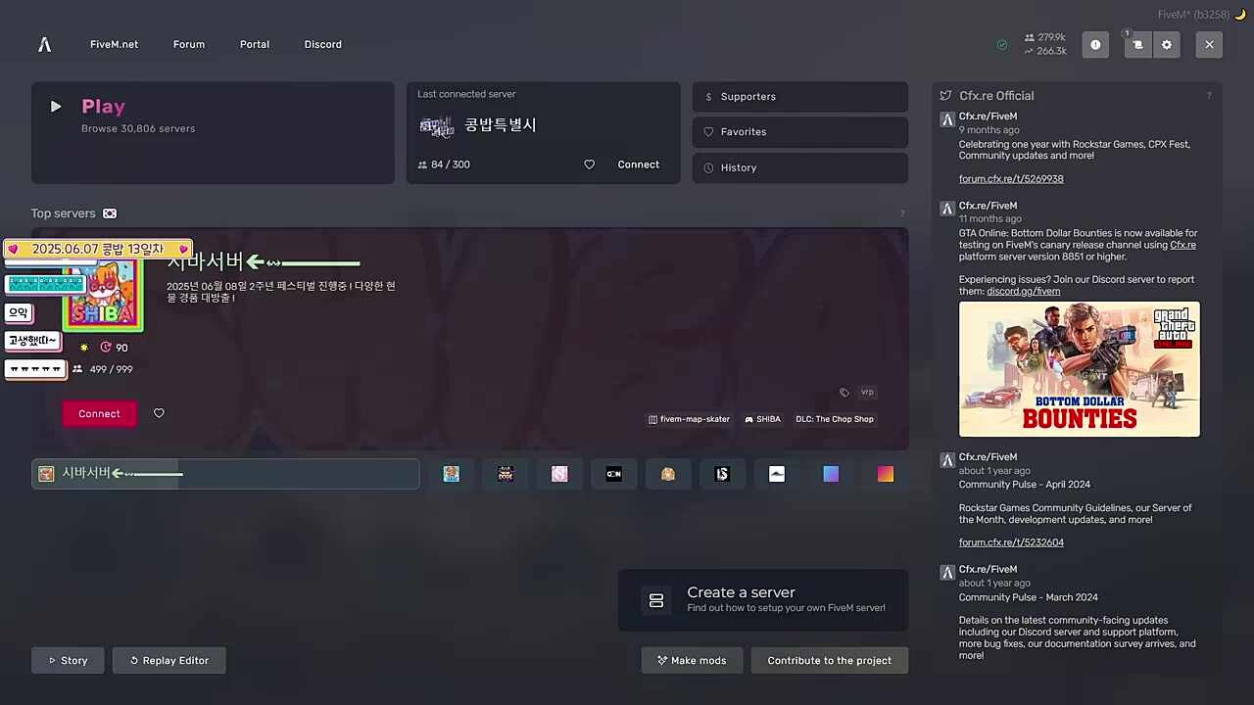
Task: Click the DLC: The Chop Shop label
Action: click(x=835, y=419)
